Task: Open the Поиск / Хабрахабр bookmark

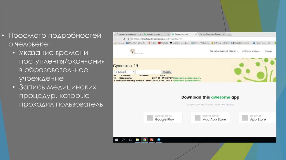Action: pyautogui.click(x=201, y=43)
